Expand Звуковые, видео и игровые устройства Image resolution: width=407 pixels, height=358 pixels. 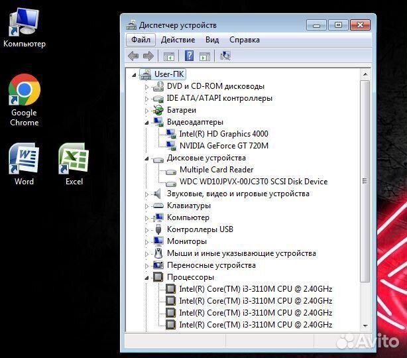coord(146,194)
